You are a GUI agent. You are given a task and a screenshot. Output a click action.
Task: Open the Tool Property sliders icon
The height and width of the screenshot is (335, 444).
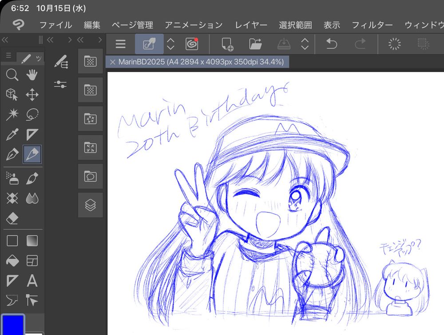coord(60,84)
